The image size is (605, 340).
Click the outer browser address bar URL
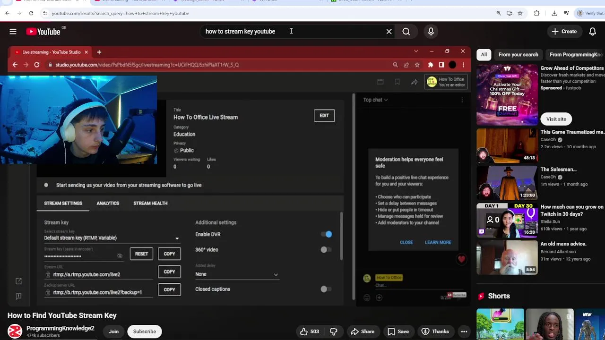[x=121, y=13]
